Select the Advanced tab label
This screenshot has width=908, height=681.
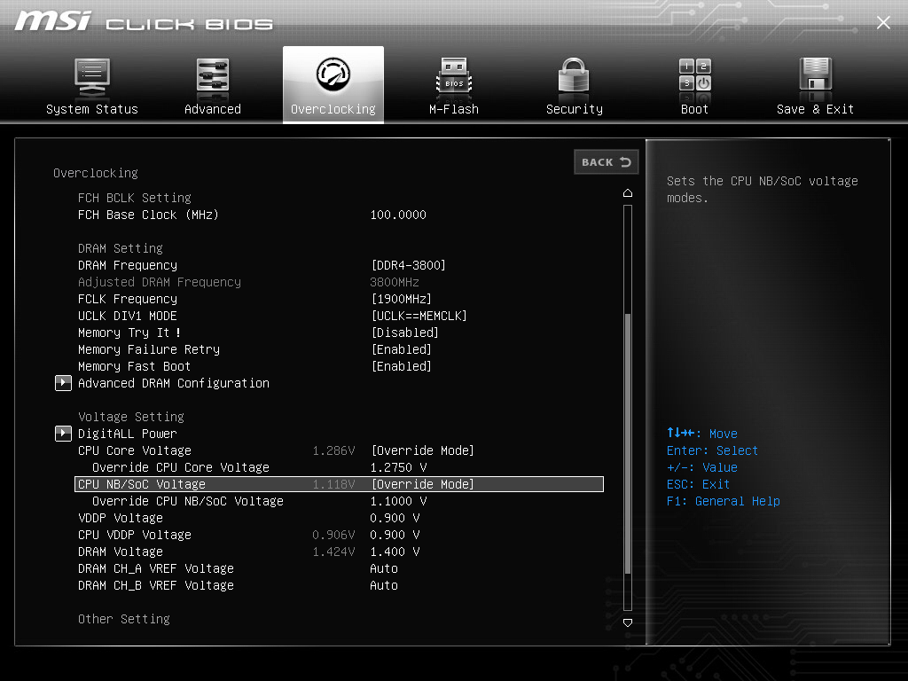pos(213,109)
